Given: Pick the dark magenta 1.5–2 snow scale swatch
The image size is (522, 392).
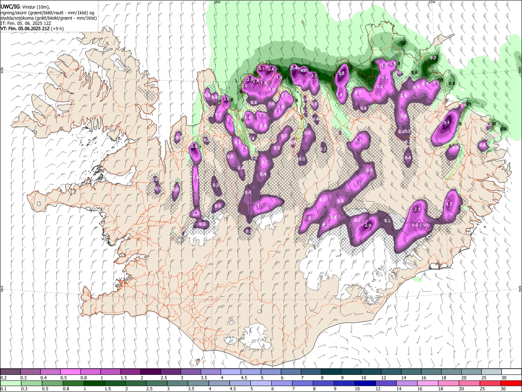Looking at the screenshot, I should (x=130, y=372).
